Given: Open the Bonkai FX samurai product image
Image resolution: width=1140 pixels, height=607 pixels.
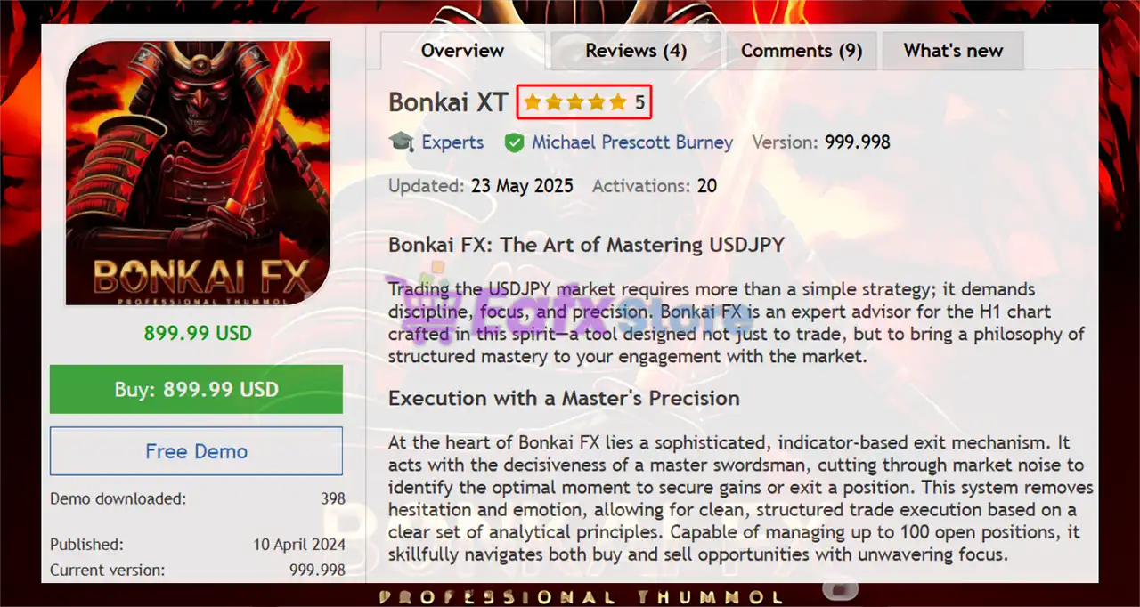Looking at the screenshot, I should pyautogui.click(x=199, y=174).
